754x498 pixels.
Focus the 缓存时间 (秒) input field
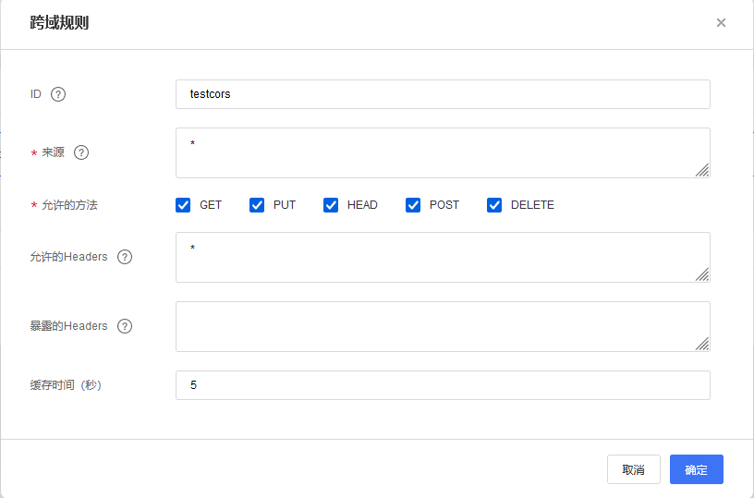(x=443, y=385)
